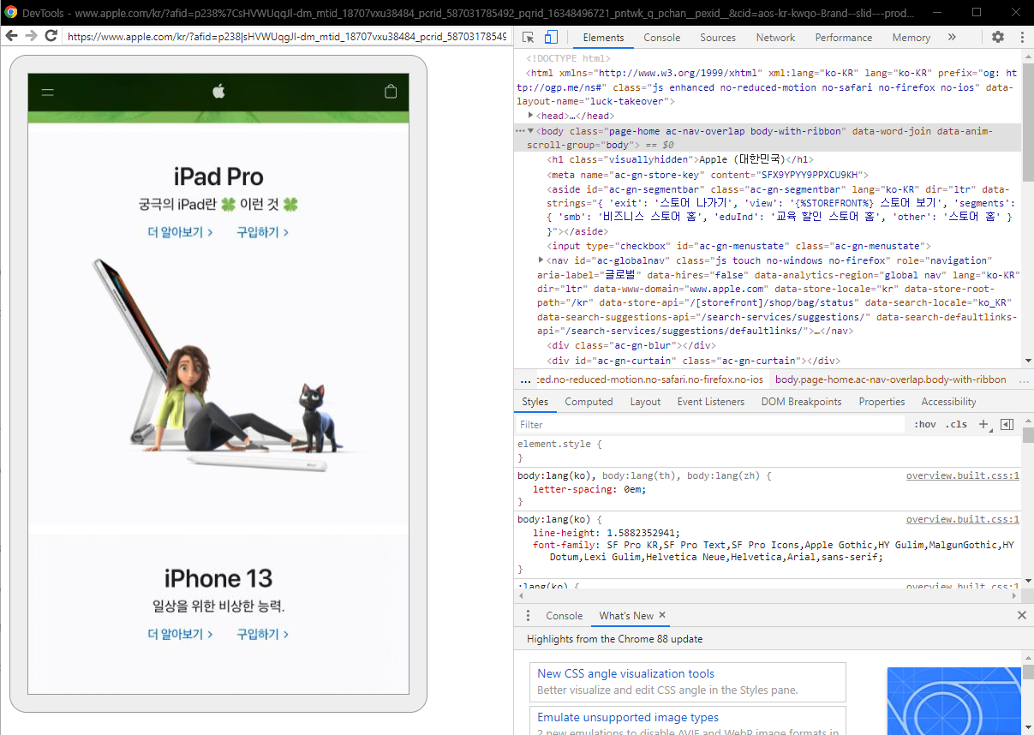Select the div id="ac-gn-curtain" DOM line
The height and width of the screenshot is (735, 1034).
(693, 361)
